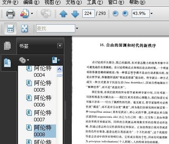Click the new bookmark icon
Image resolution: width=169 pixels, height=144 pixels.
tap(56, 60)
